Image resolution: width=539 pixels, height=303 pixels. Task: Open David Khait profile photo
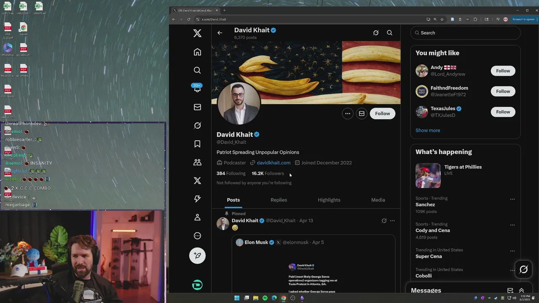pos(239,104)
